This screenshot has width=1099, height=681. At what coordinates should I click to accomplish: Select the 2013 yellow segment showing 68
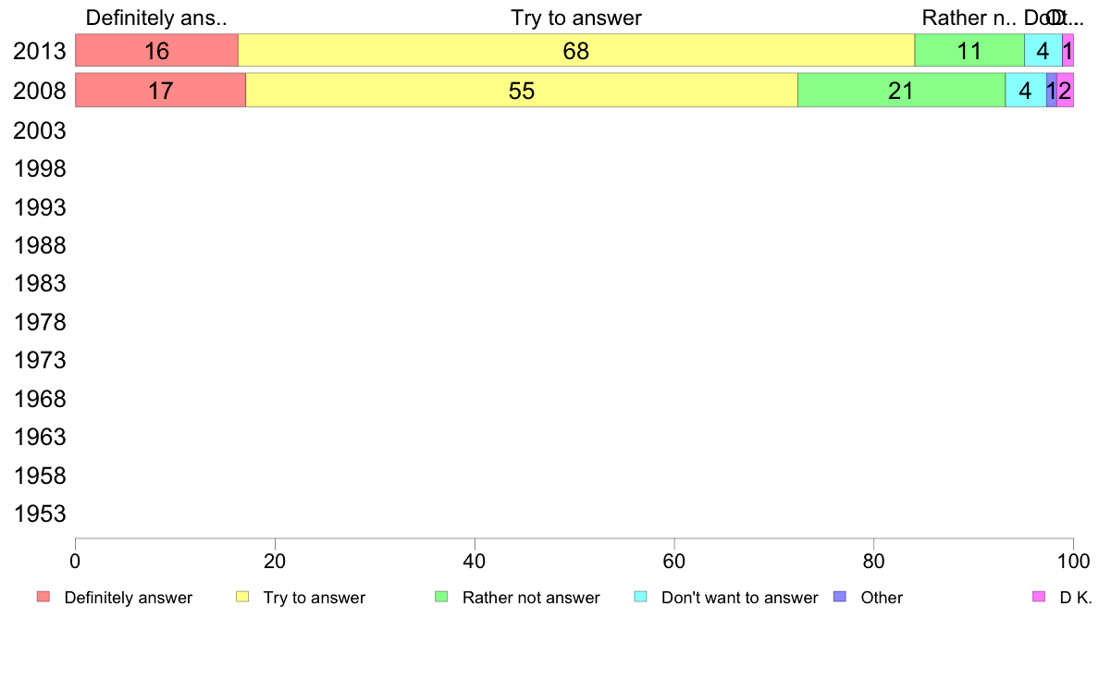click(576, 51)
